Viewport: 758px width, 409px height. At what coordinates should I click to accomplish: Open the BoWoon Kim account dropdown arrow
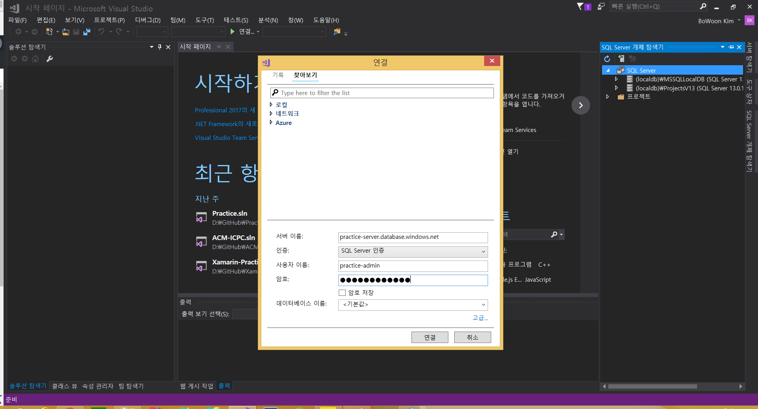[739, 20]
